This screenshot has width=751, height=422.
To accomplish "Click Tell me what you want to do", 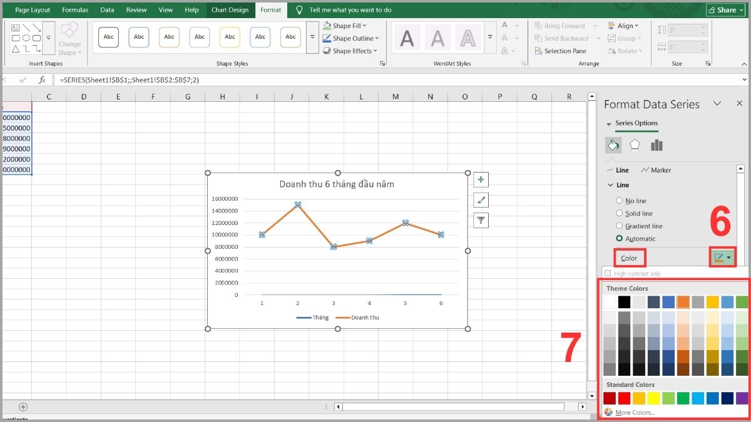I will (350, 10).
